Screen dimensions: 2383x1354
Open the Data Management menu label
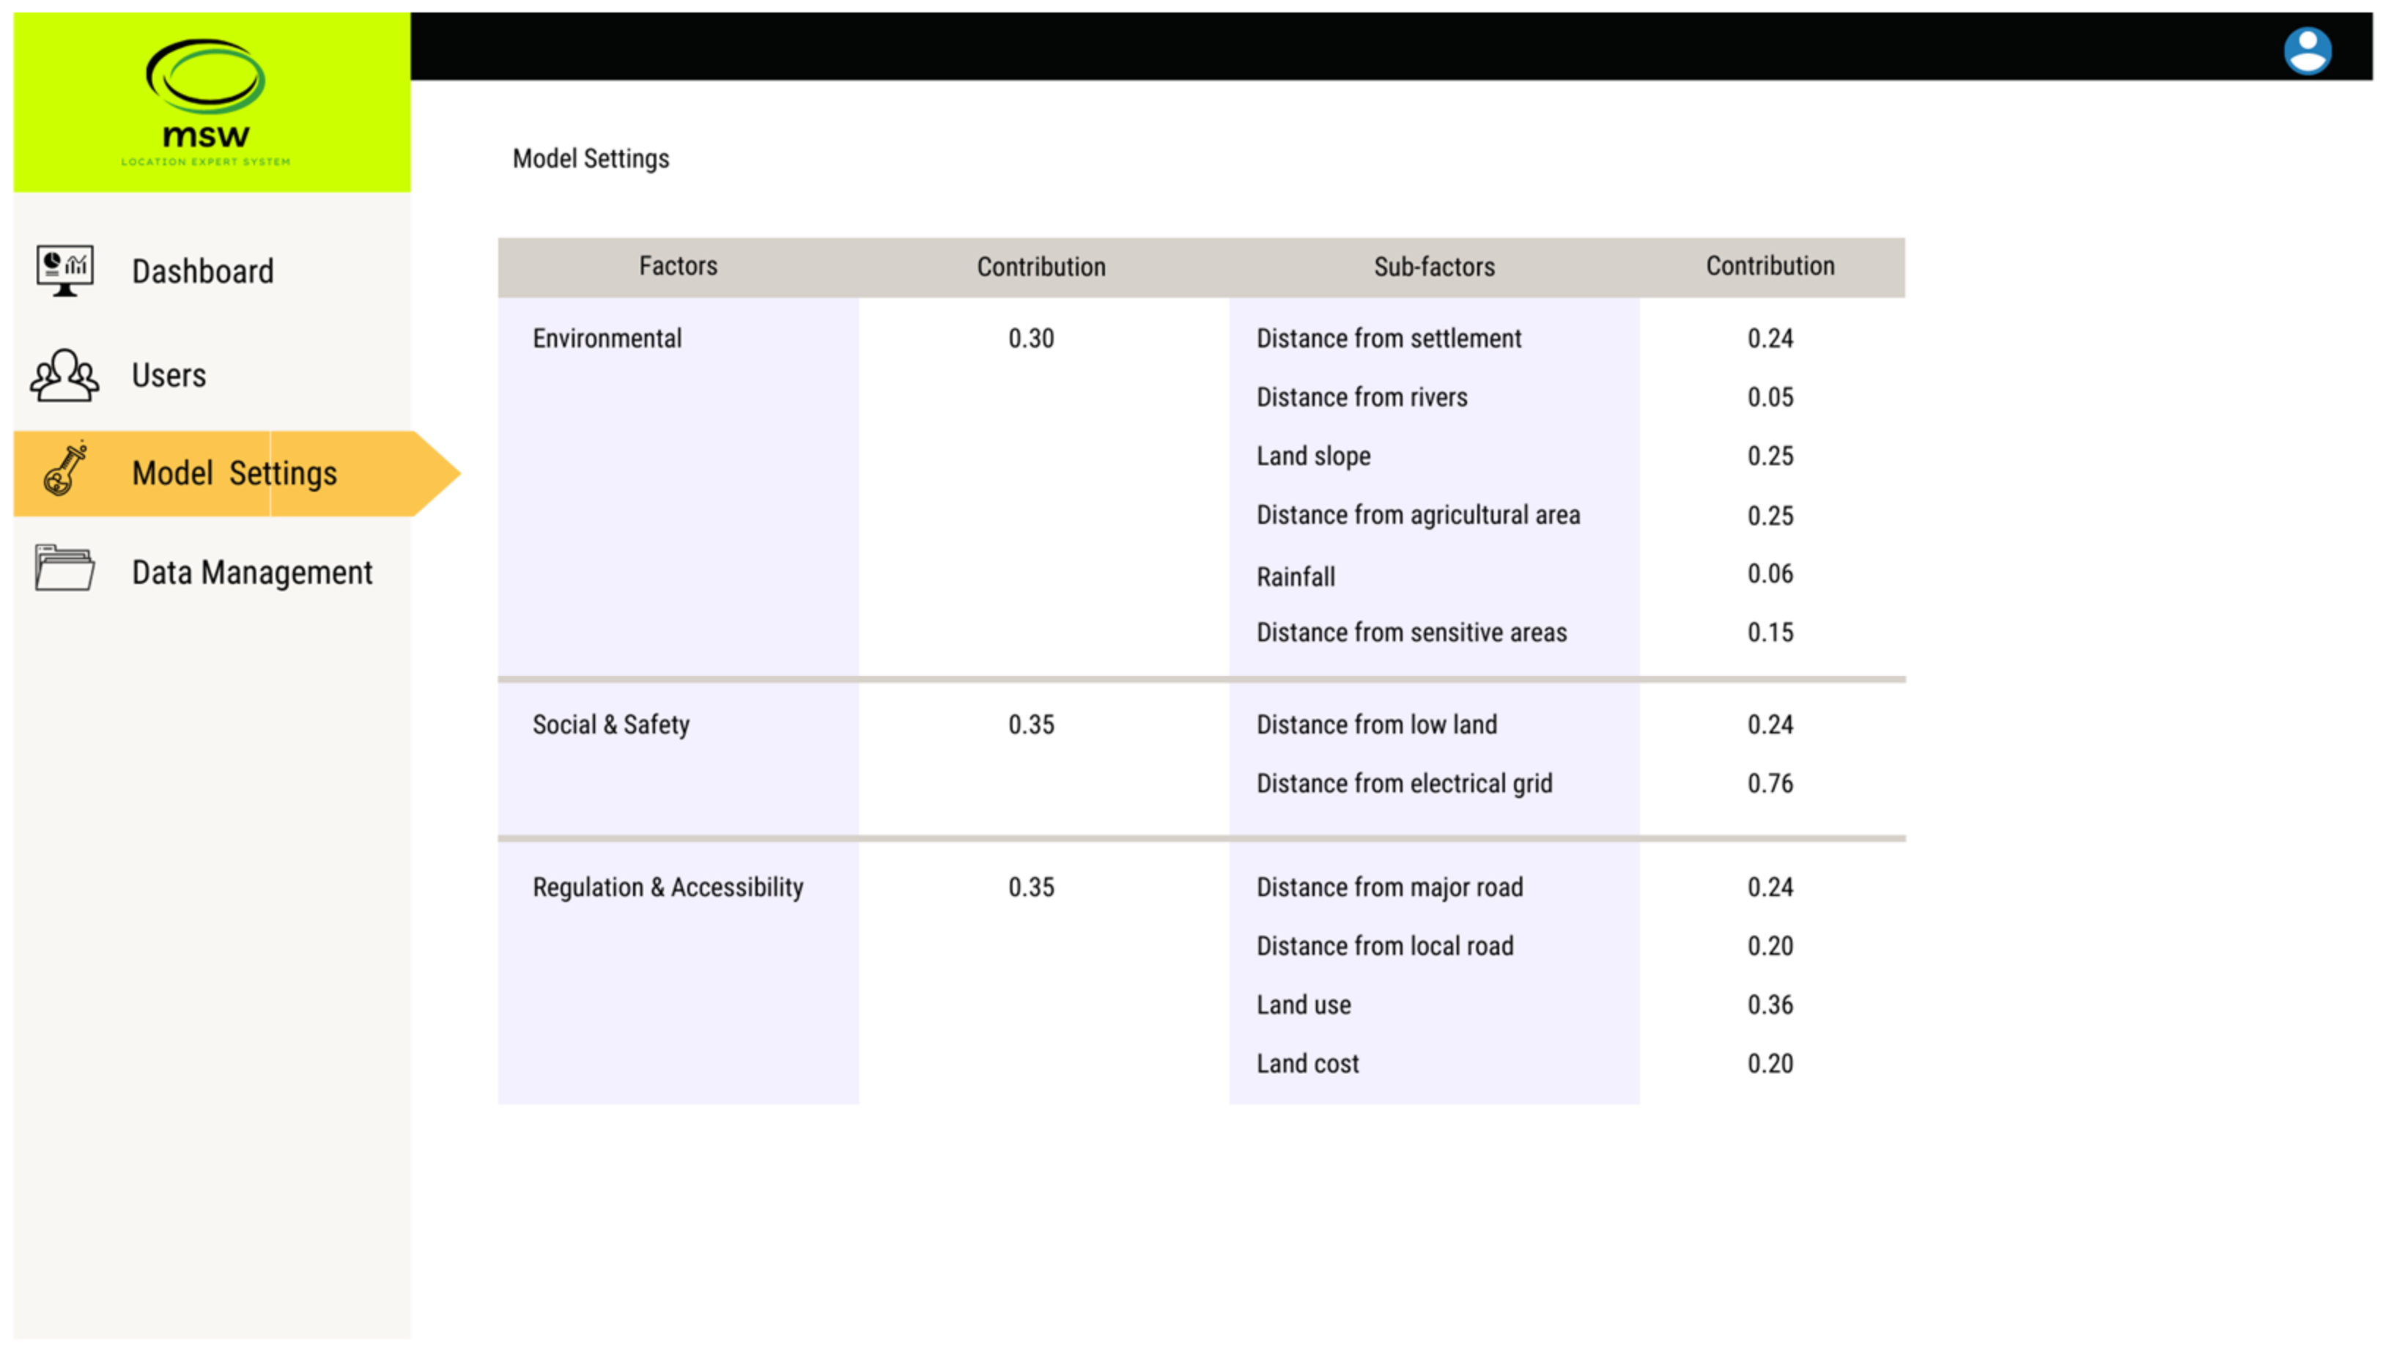(x=252, y=572)
